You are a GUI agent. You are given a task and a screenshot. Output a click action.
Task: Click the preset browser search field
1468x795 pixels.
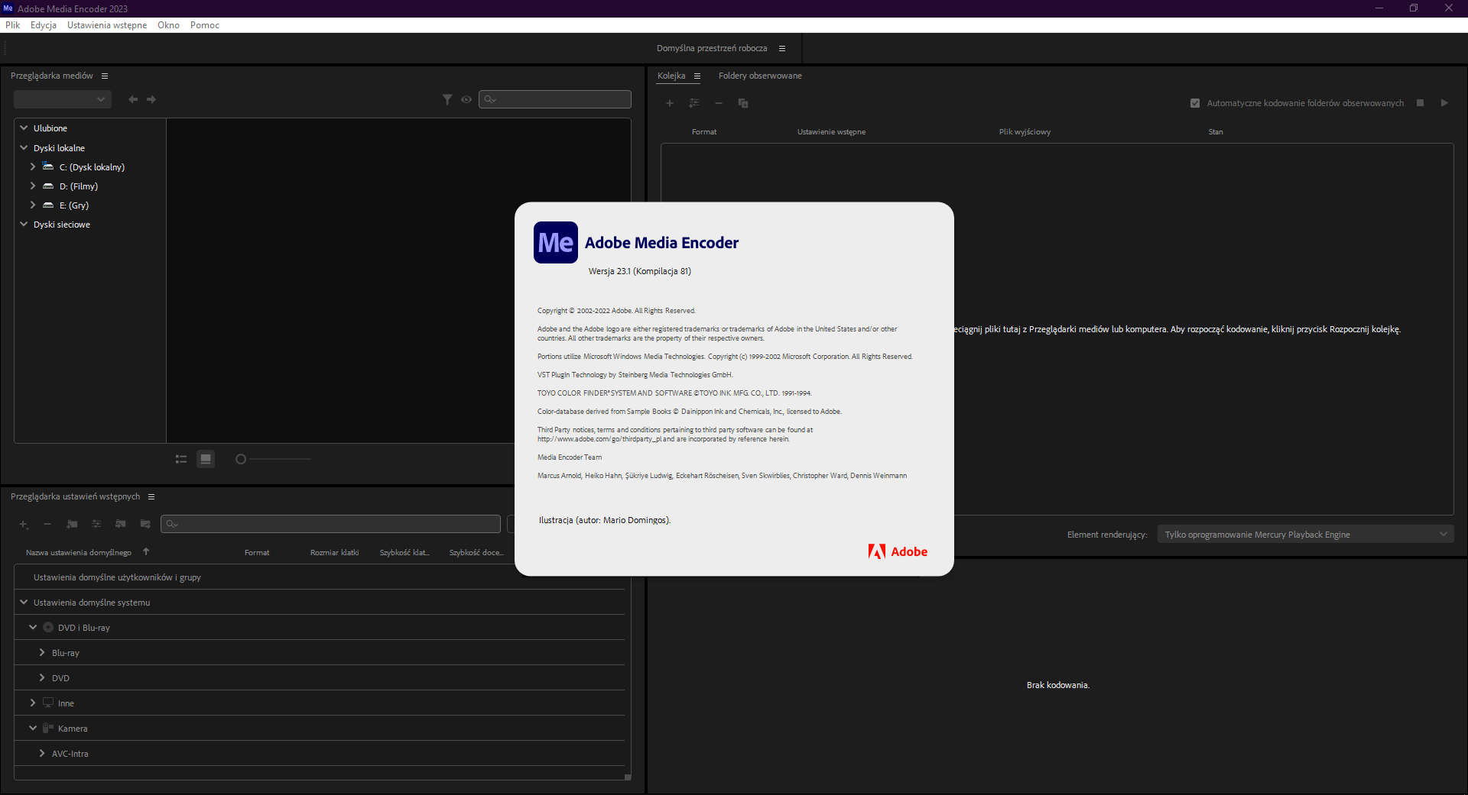330,524
